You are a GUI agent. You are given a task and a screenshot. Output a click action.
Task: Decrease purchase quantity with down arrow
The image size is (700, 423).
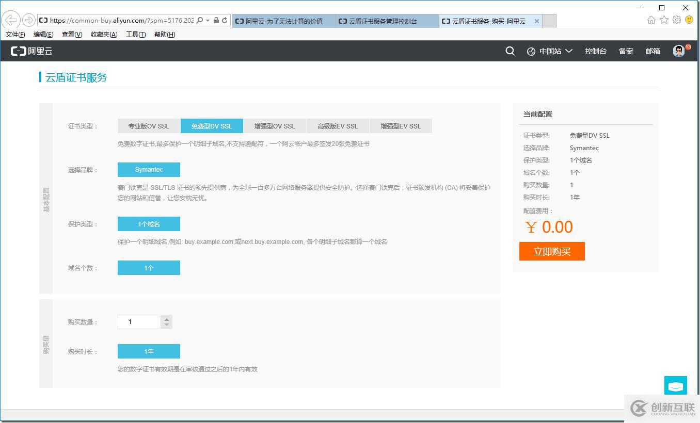coord(166,326)
